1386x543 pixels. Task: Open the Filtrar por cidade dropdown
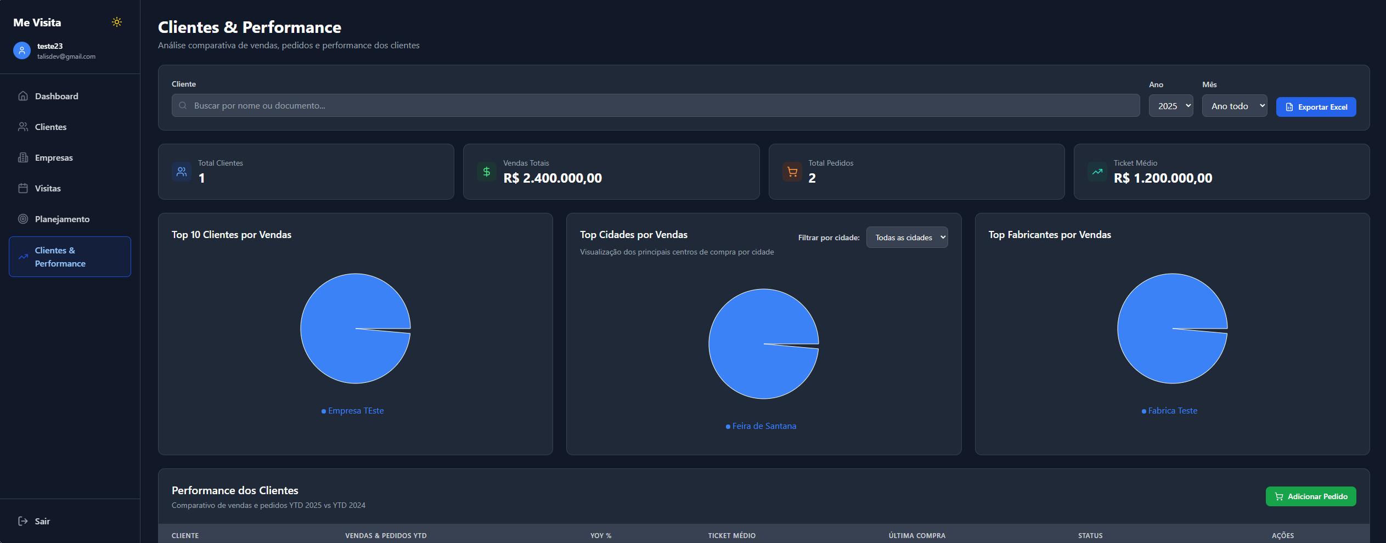click(906, 237)
